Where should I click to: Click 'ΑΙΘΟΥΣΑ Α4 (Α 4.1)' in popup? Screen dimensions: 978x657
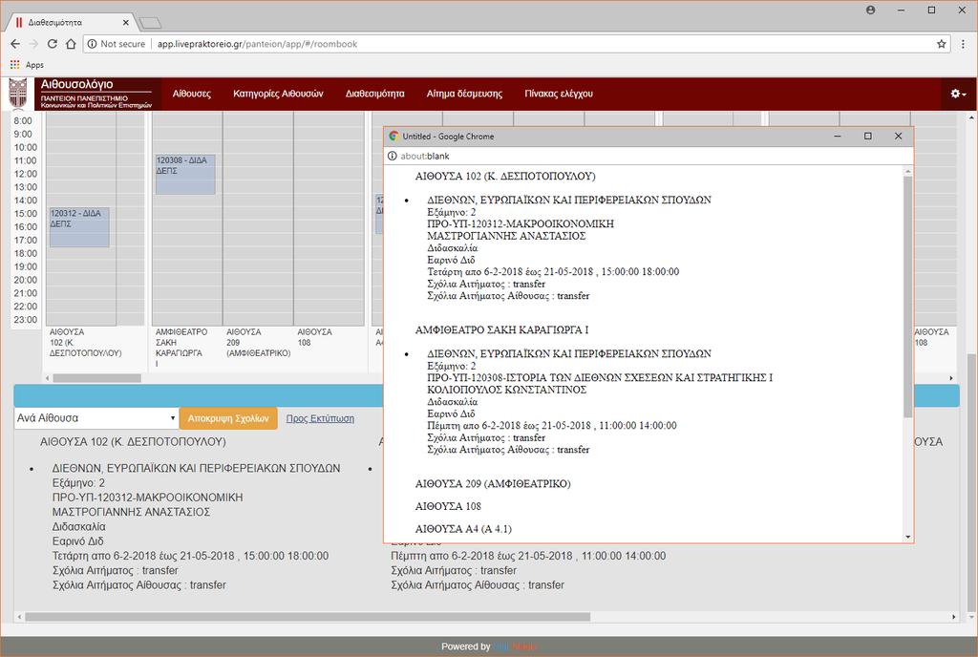(x=463, y=529)
